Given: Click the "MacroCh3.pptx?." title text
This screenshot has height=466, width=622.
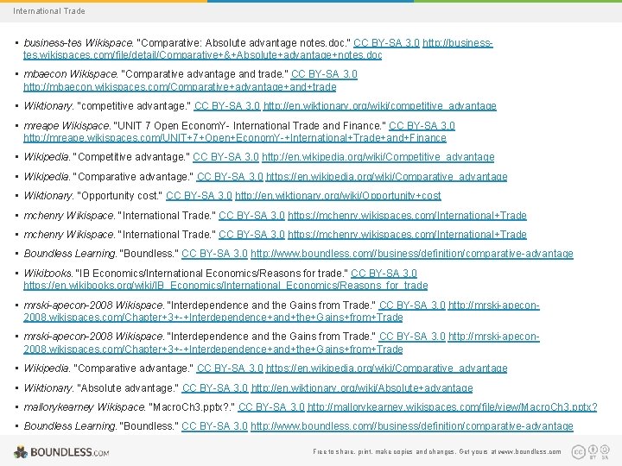Looking at the screenshot, I should (192, 407).
